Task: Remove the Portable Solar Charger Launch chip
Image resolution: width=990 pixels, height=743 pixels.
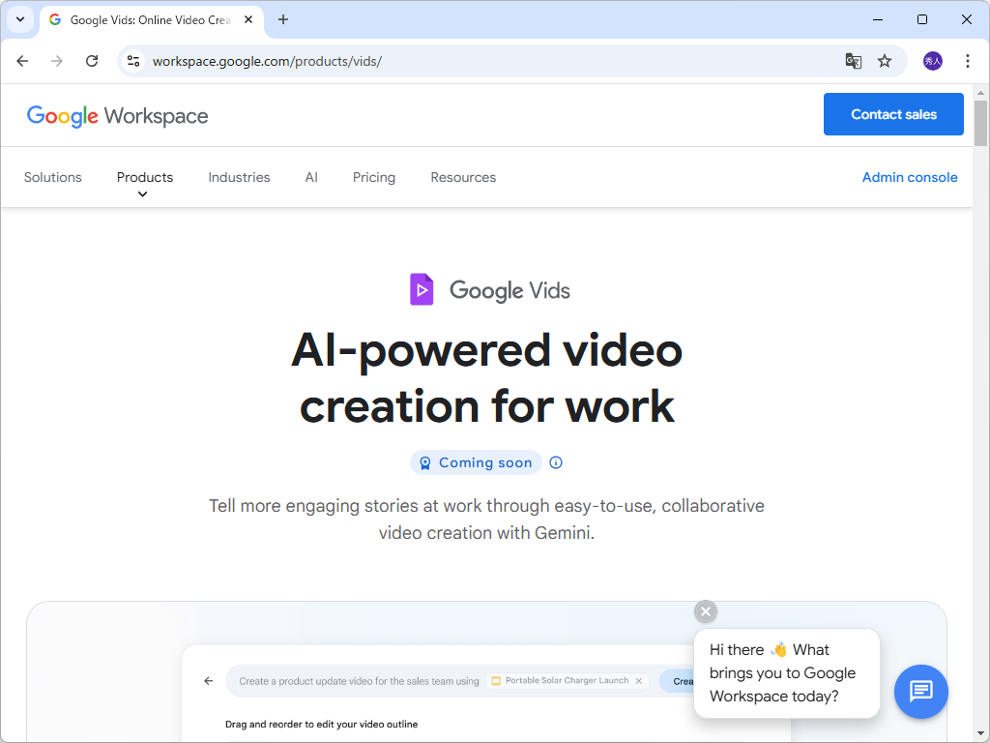Action: [639, 680]
